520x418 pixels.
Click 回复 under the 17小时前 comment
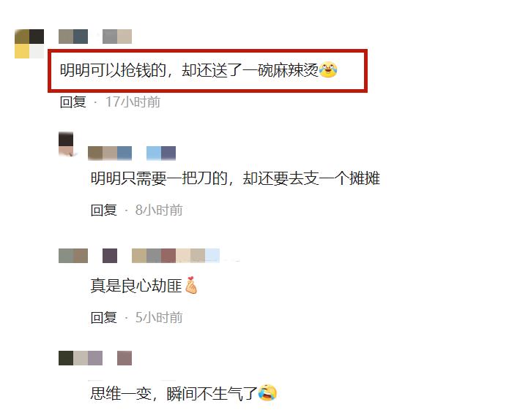73,102
